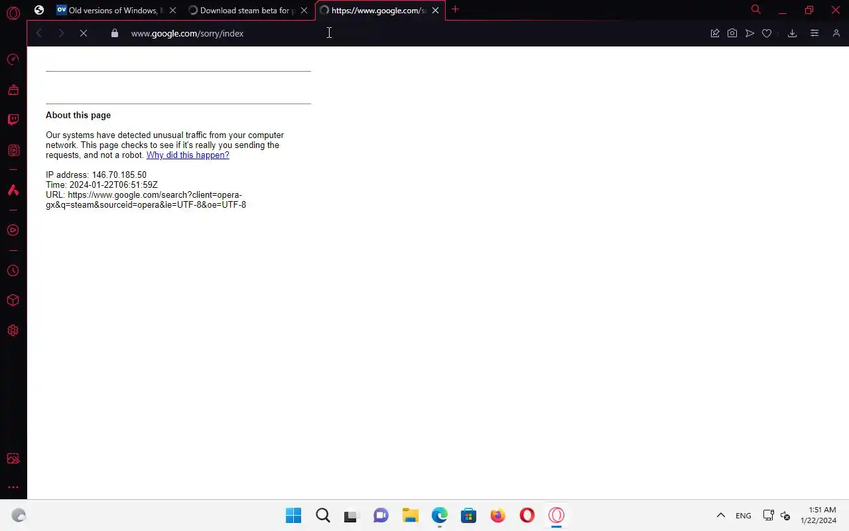
Task: Open the picture icon near sidebar bottom
Action: coord(13,459)
